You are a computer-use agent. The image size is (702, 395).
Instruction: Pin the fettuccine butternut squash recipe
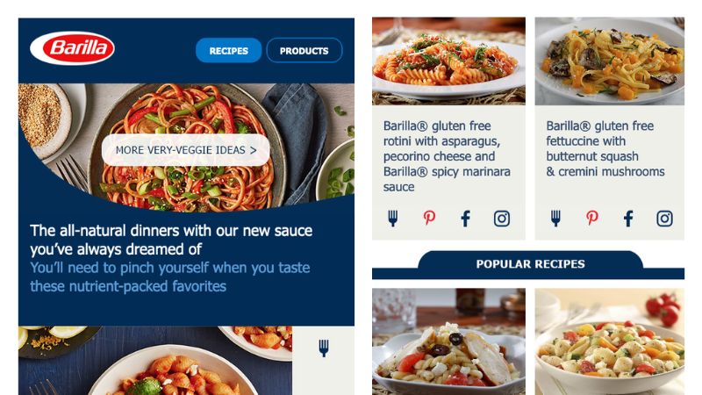coord(592,218)
